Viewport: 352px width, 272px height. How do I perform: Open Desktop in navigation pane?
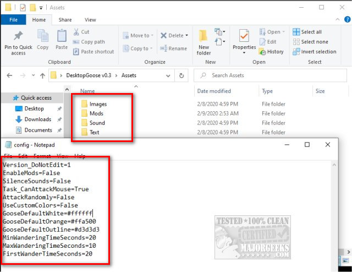29,108
